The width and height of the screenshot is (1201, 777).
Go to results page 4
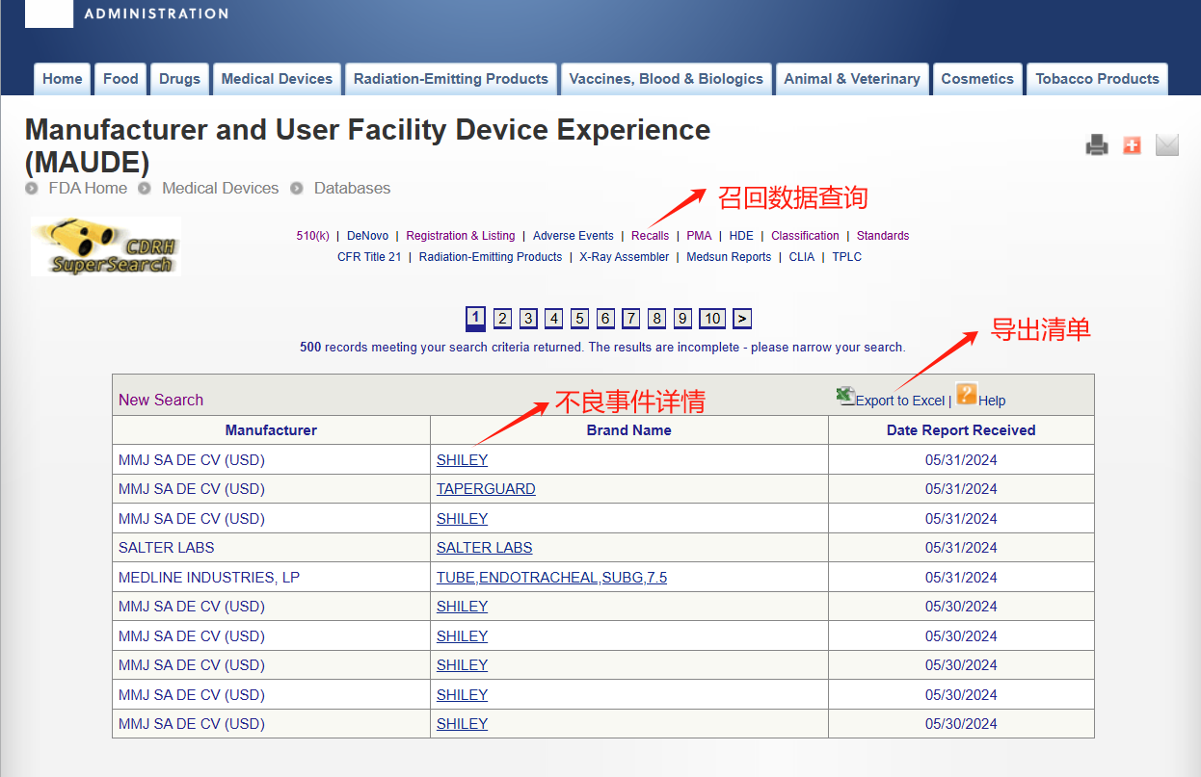point(553,319)
